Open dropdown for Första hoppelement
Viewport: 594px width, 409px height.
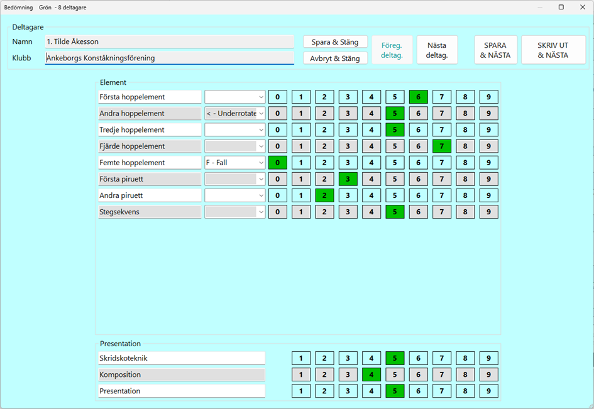[x=235, y=97]
